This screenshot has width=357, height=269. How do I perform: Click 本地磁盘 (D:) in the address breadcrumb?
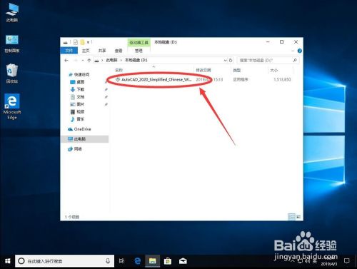136,60
